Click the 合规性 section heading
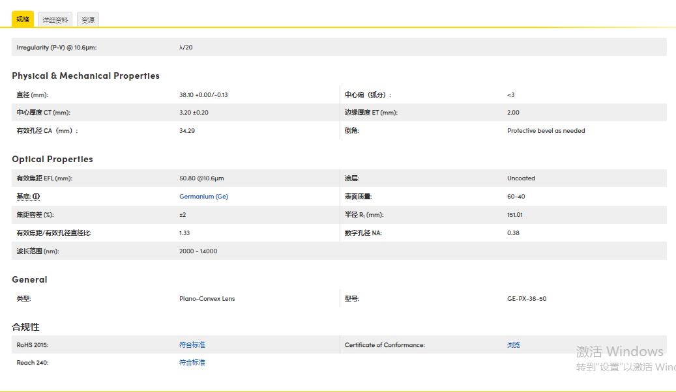Screen dimensions: 676x392 (25, 327)
